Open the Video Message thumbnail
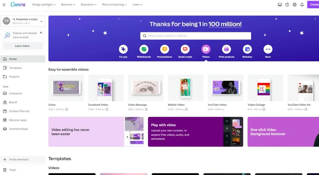The image size is (319, 175). pyautogui.click(x=146, y=88)
